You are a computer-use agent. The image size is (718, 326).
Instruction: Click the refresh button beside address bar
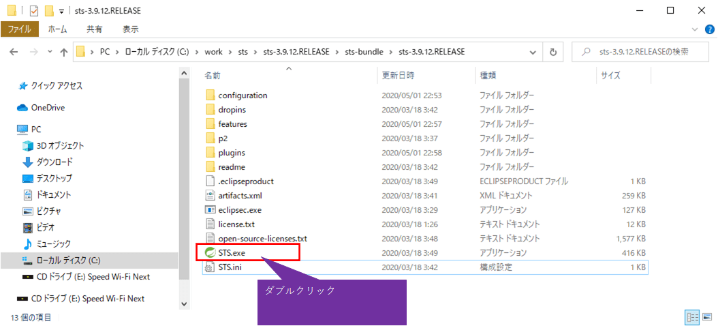(x=553, y=52)
